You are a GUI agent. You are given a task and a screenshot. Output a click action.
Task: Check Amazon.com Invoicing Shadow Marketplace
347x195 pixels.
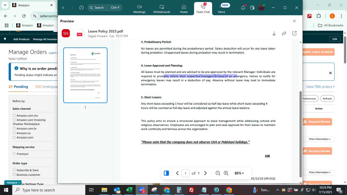pyautogui.click(x=14, y=120)
